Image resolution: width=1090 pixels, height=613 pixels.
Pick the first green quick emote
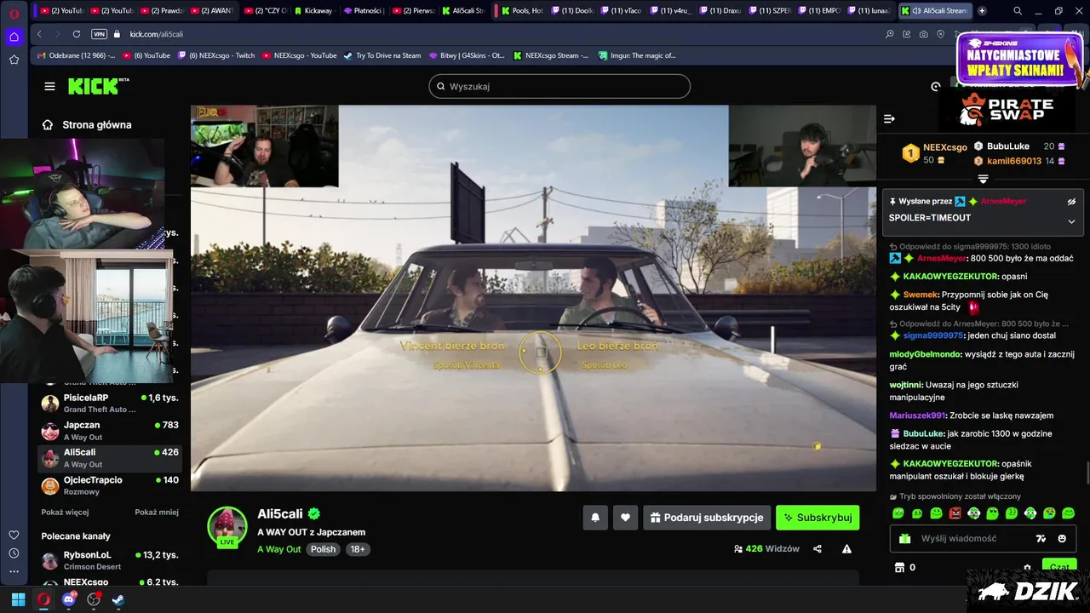click(x=898, y=513)
